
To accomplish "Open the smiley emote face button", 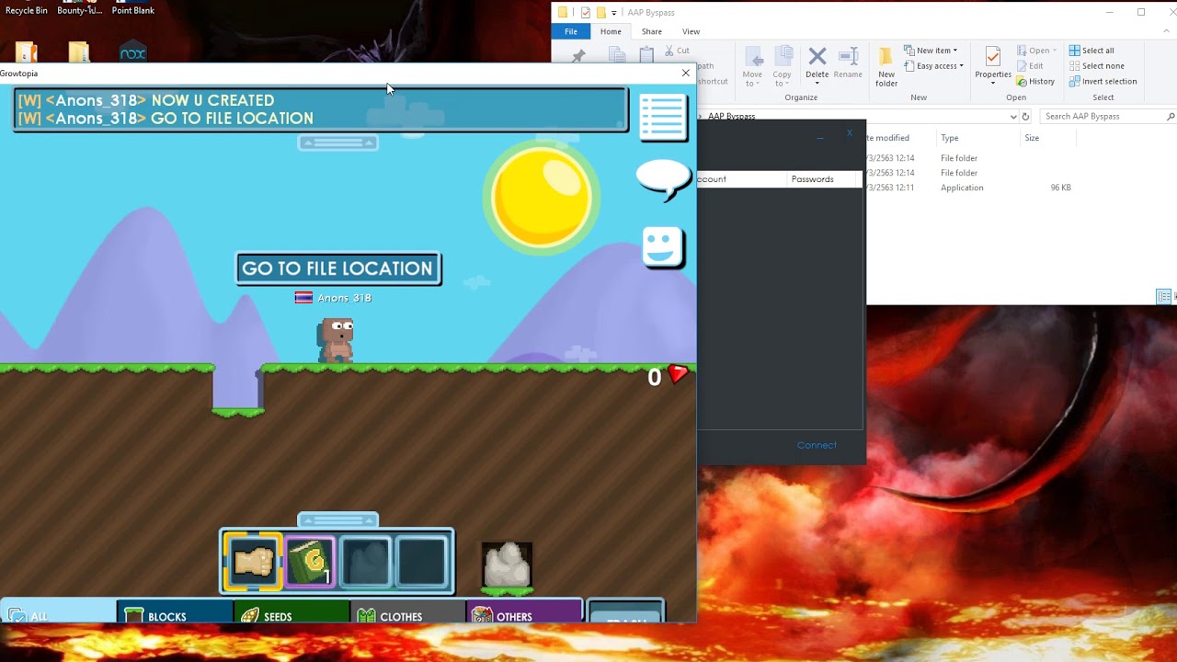I will (663, 246).
